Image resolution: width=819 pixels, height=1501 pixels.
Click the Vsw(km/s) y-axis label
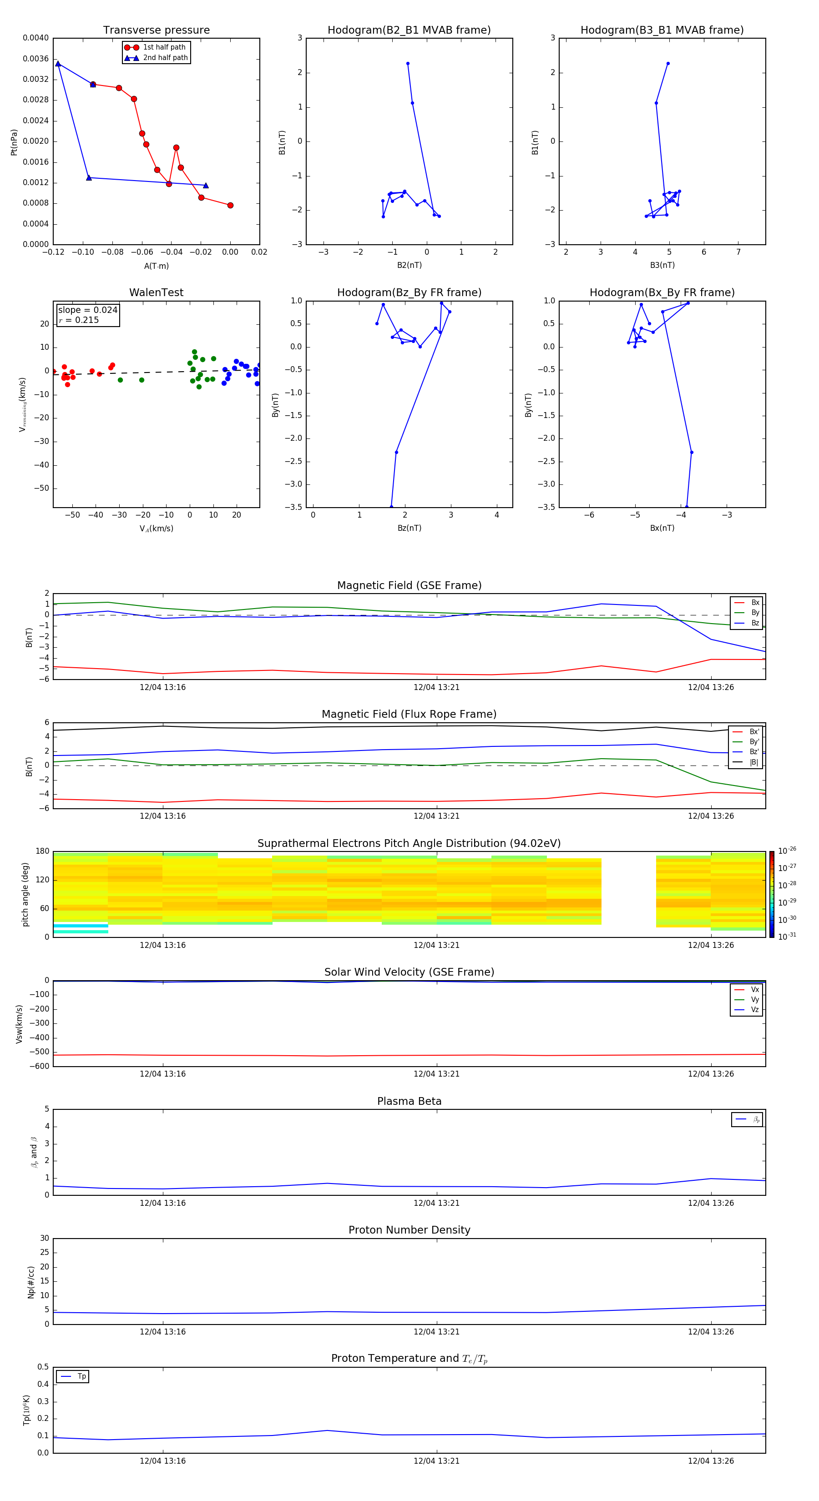tap(19, 1024)
